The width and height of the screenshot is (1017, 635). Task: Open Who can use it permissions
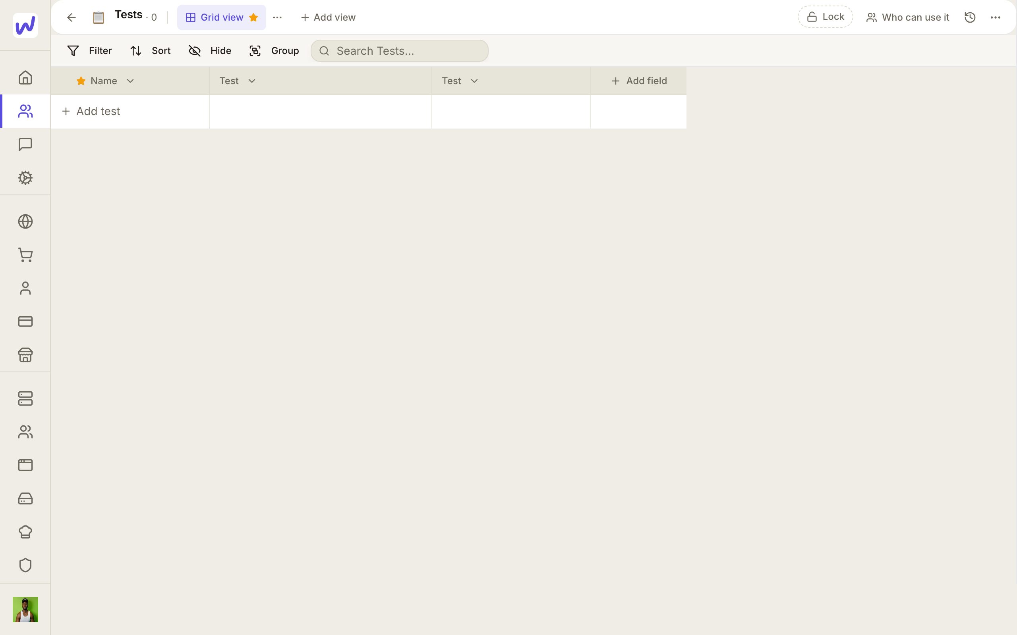pyautogui.click(x=908, y=17)
